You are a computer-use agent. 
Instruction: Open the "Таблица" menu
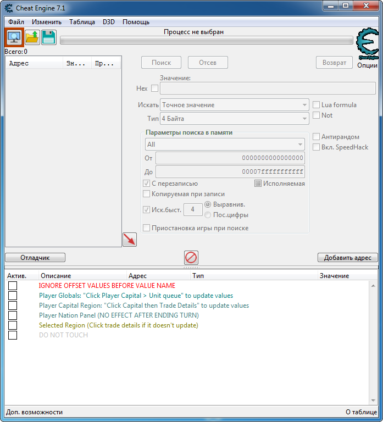[x=82, y=22]
